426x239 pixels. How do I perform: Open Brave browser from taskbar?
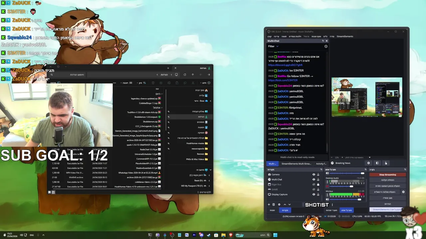(x=231, y=235)
